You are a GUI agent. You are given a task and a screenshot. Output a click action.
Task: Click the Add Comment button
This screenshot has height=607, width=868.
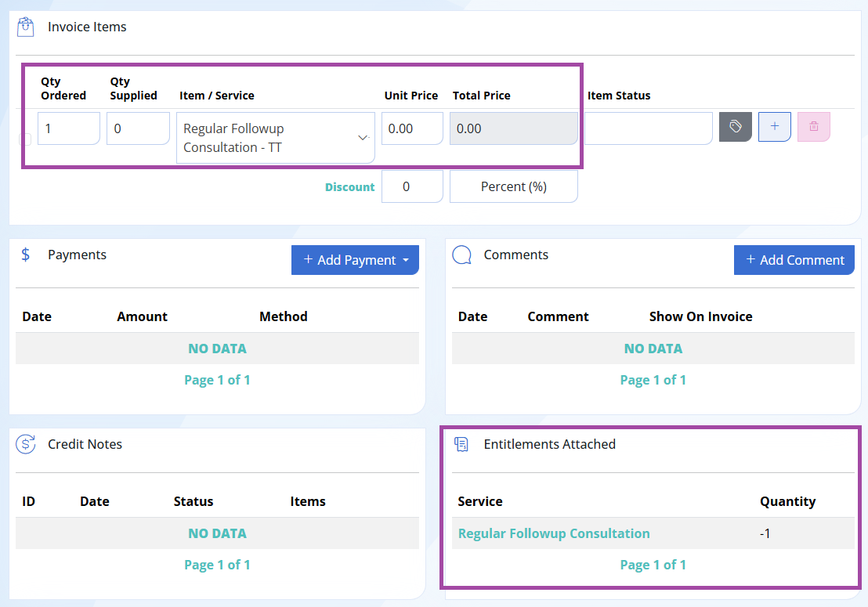coord(794,260)
